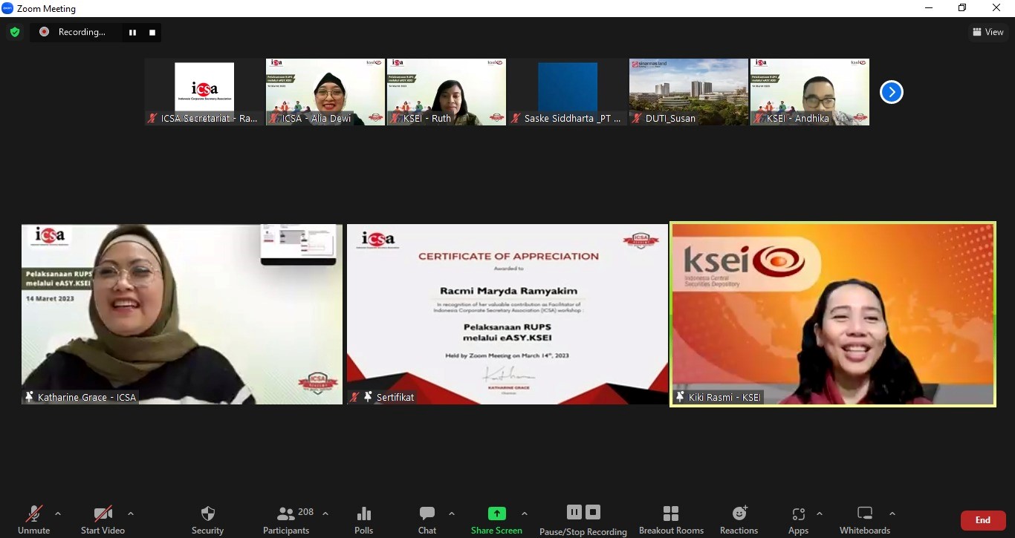Click the red End meeting button
The image size is (1015, 538).
(x=982, y=520)
